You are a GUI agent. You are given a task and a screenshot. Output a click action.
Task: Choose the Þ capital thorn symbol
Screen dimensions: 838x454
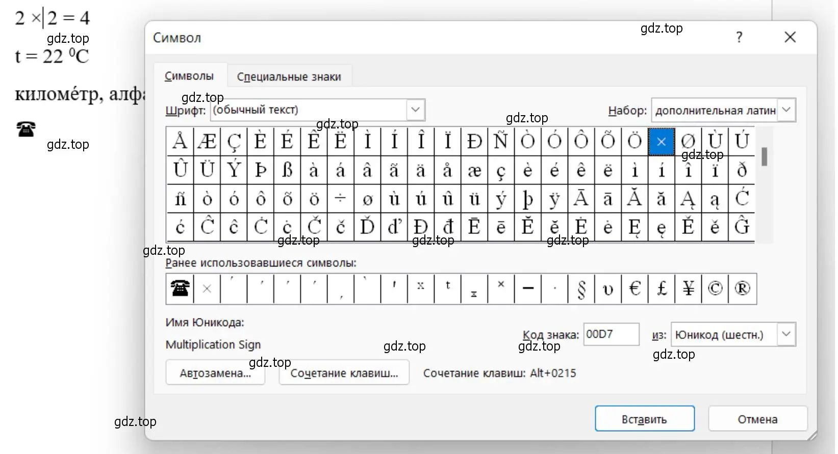coord(261,170)
